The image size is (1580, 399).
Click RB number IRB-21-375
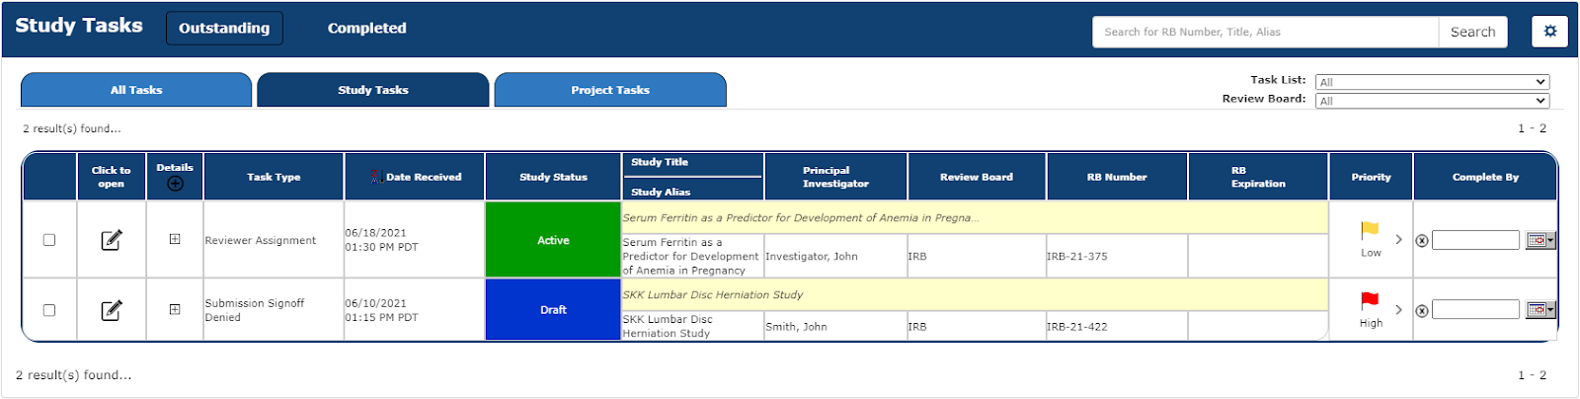(x=1077, y=256)
